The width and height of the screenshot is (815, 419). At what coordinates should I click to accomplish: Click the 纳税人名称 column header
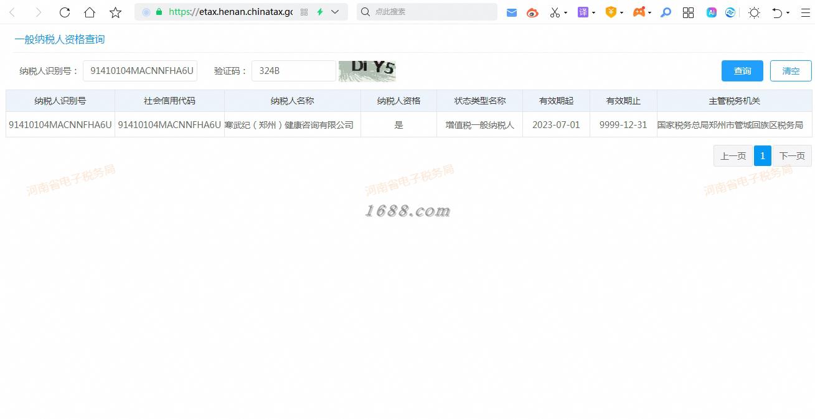pos(293,101)
